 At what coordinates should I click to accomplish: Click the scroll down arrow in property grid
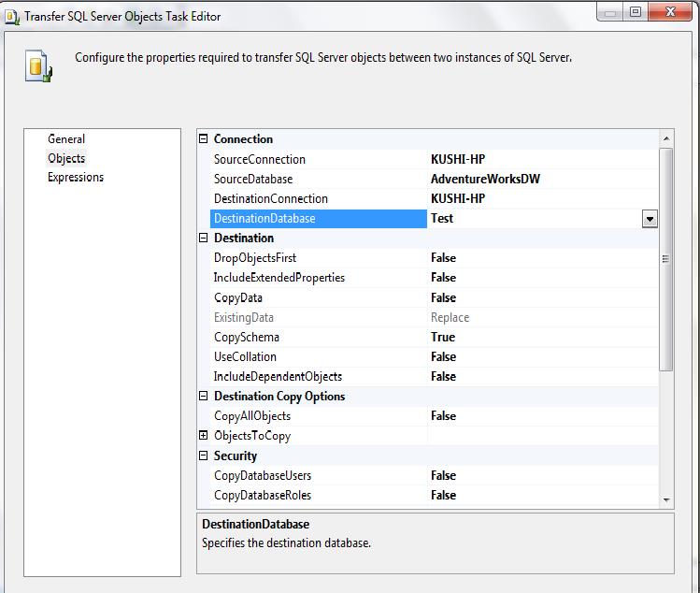tap(666, 500)
